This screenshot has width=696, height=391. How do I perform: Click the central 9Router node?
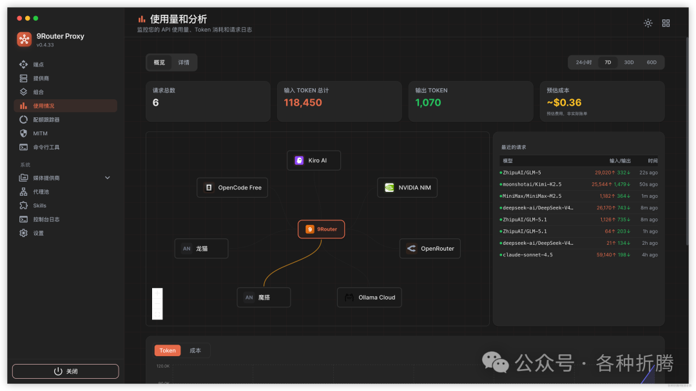(x=322, y=229)
